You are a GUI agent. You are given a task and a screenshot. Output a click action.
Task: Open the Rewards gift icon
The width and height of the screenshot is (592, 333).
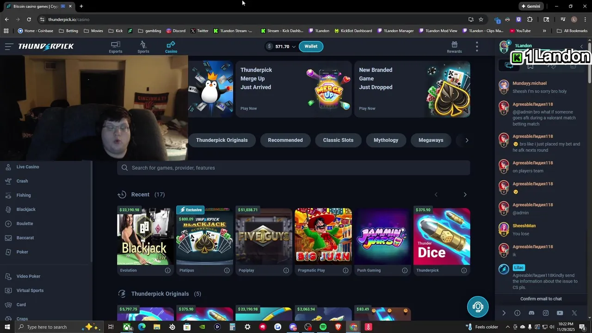coord(454,47)
